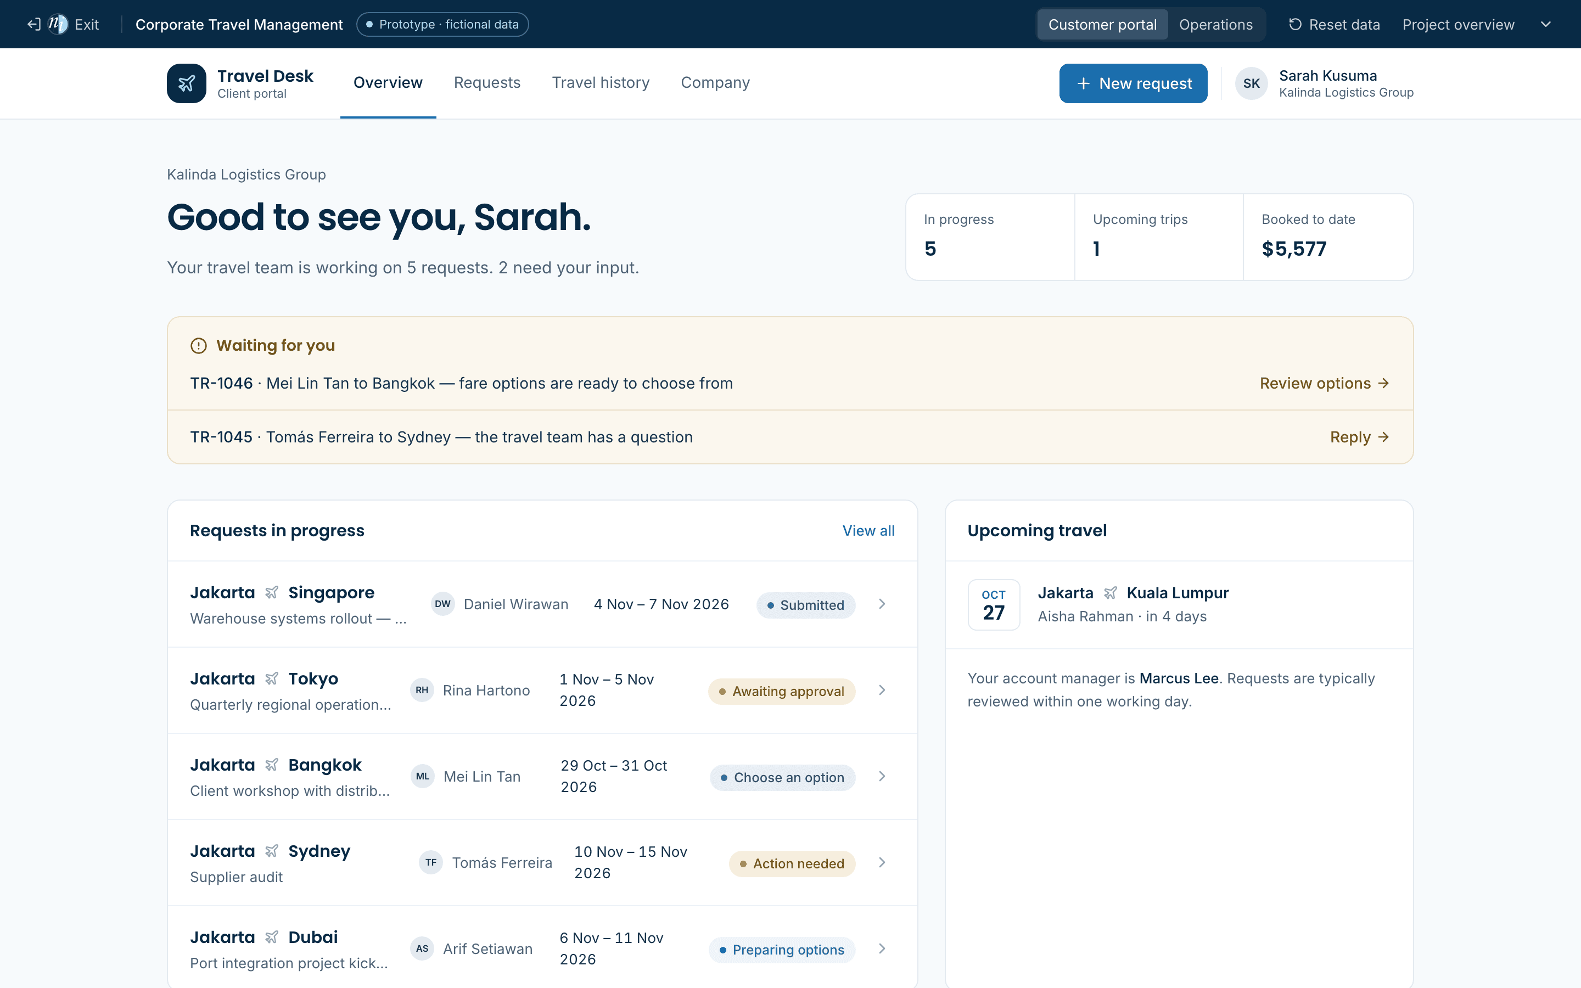Click plane icon in Jakarta–Dubai row
Image resolution: width=1581 pixels, height=988 pixels.
[x=272, y=938]
